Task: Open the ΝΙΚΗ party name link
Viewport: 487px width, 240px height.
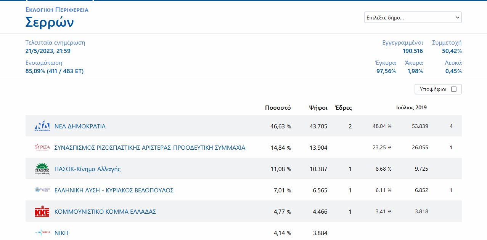Action: pyautogui.click(x=61, y=233)
